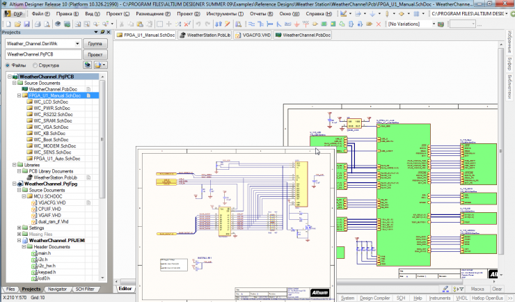Click the GND power port icon

[296, 24]
